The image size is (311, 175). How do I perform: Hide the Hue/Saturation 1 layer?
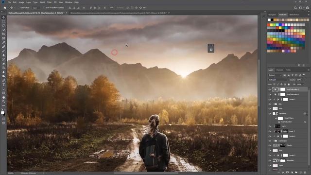click(x=270, y=94)
